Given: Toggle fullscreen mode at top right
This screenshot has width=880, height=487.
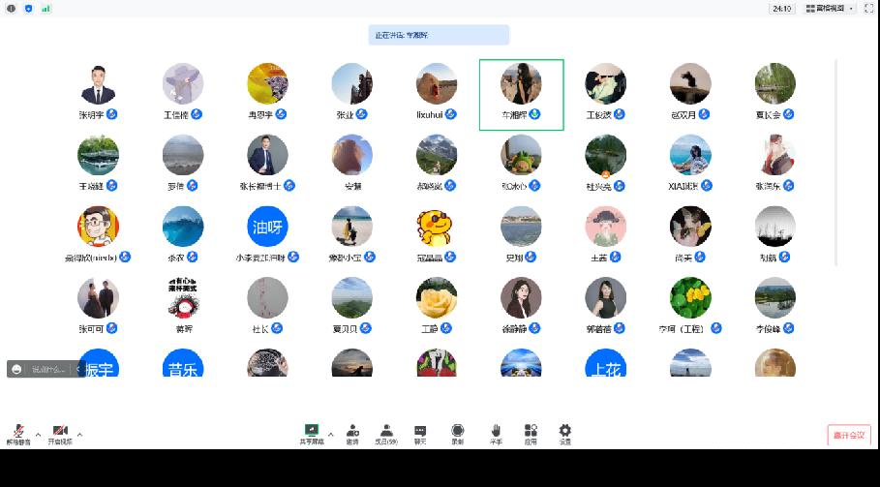Looking at the screenshot, I should pos(868,8).
